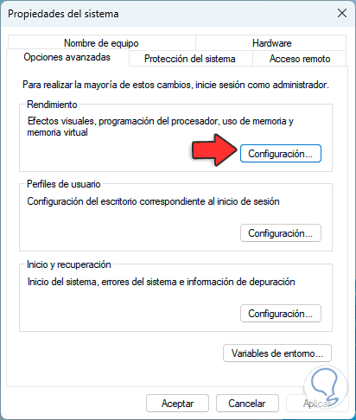Click the Inicio y recuperación group heading

pyautogui.click(x=69, y=264)
